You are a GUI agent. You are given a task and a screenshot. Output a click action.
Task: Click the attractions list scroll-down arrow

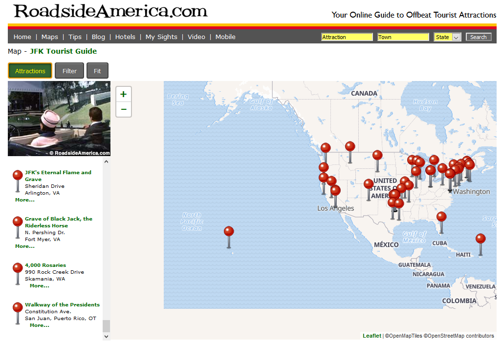click(106, 336)
